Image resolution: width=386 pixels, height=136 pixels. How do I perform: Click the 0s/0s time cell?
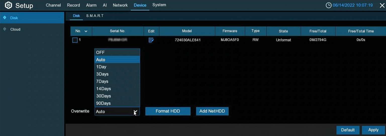[361, 40]
